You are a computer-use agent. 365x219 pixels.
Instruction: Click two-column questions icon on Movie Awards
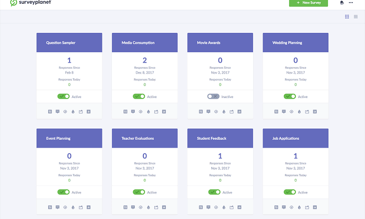pyautogui.click(x=201, y=112)
